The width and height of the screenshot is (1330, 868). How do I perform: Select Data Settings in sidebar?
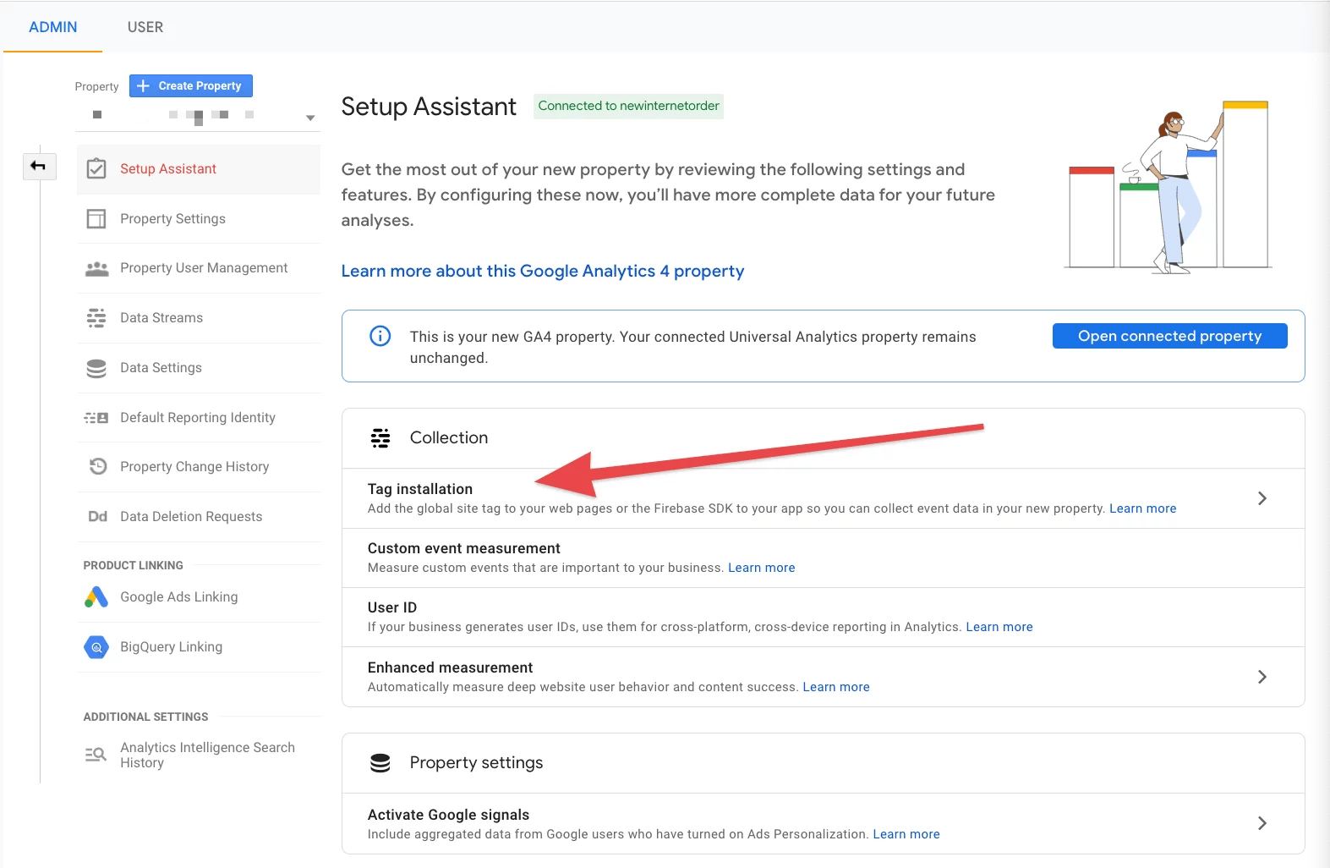point(199,368)
